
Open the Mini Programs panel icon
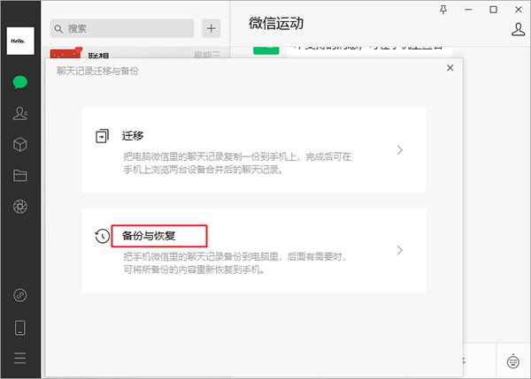[19, 294]
